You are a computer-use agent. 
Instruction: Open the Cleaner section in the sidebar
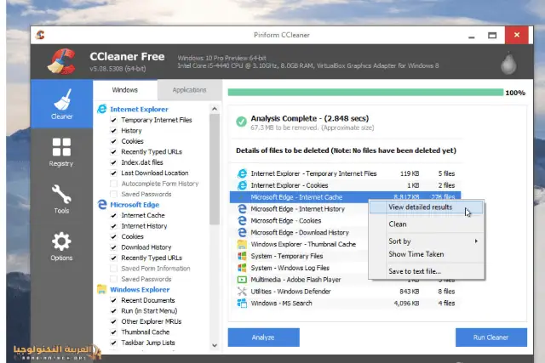(61, 104)
